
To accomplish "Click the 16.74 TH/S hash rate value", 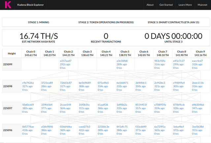I will point(39,36).
